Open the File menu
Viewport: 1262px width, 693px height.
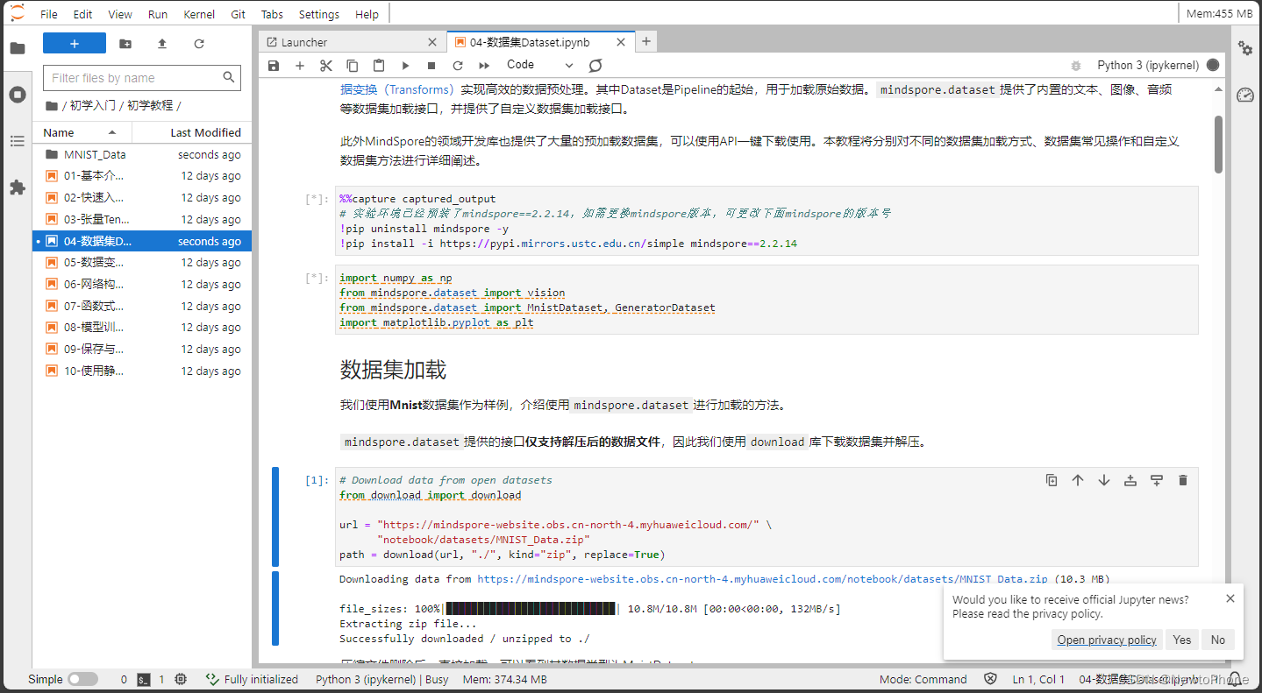point(49,14)
